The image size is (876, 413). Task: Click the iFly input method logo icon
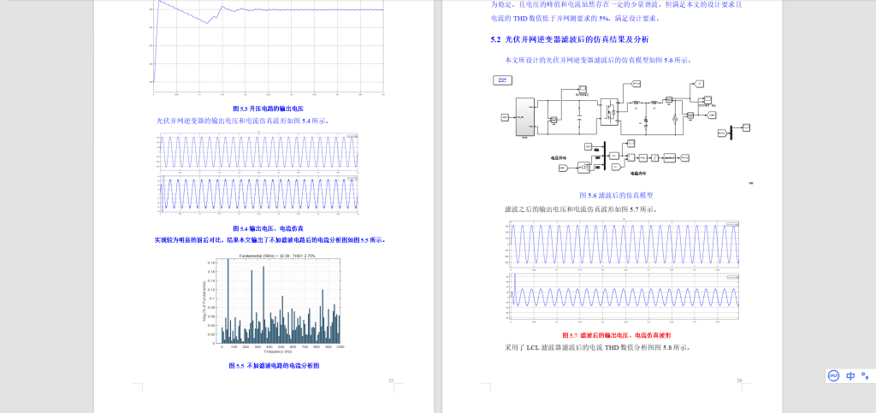tap(835, 375)
